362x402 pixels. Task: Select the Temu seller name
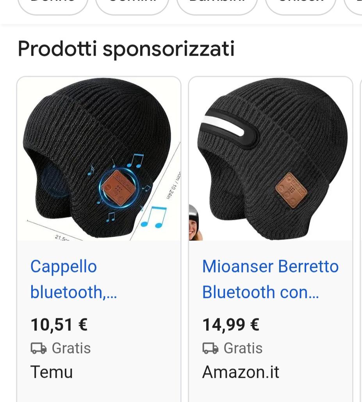[x=52, y=372]
